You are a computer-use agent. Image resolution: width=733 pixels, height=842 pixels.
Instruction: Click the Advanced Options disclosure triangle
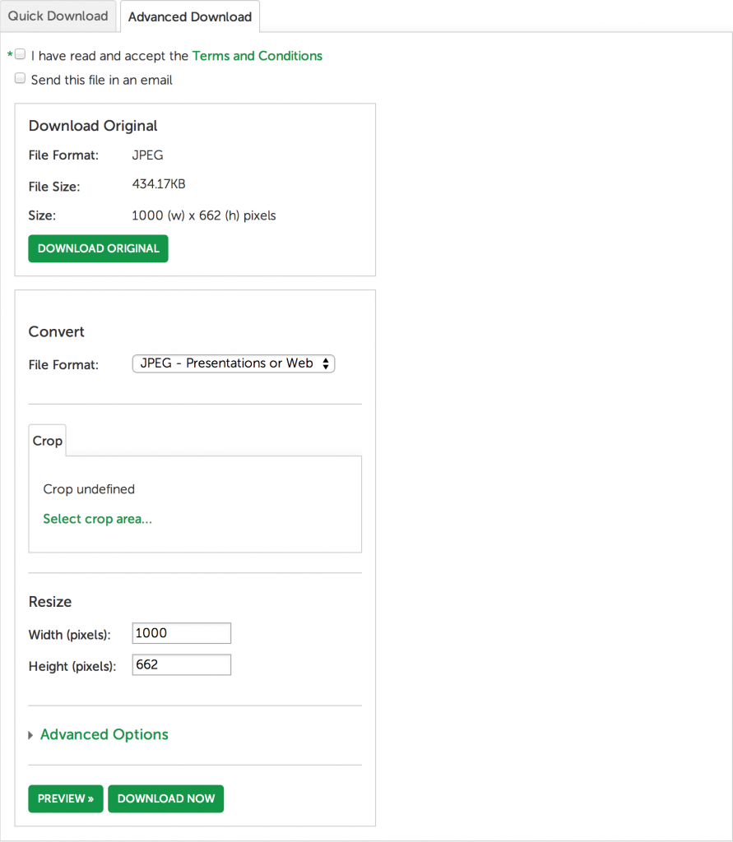(x=30, y=734)
